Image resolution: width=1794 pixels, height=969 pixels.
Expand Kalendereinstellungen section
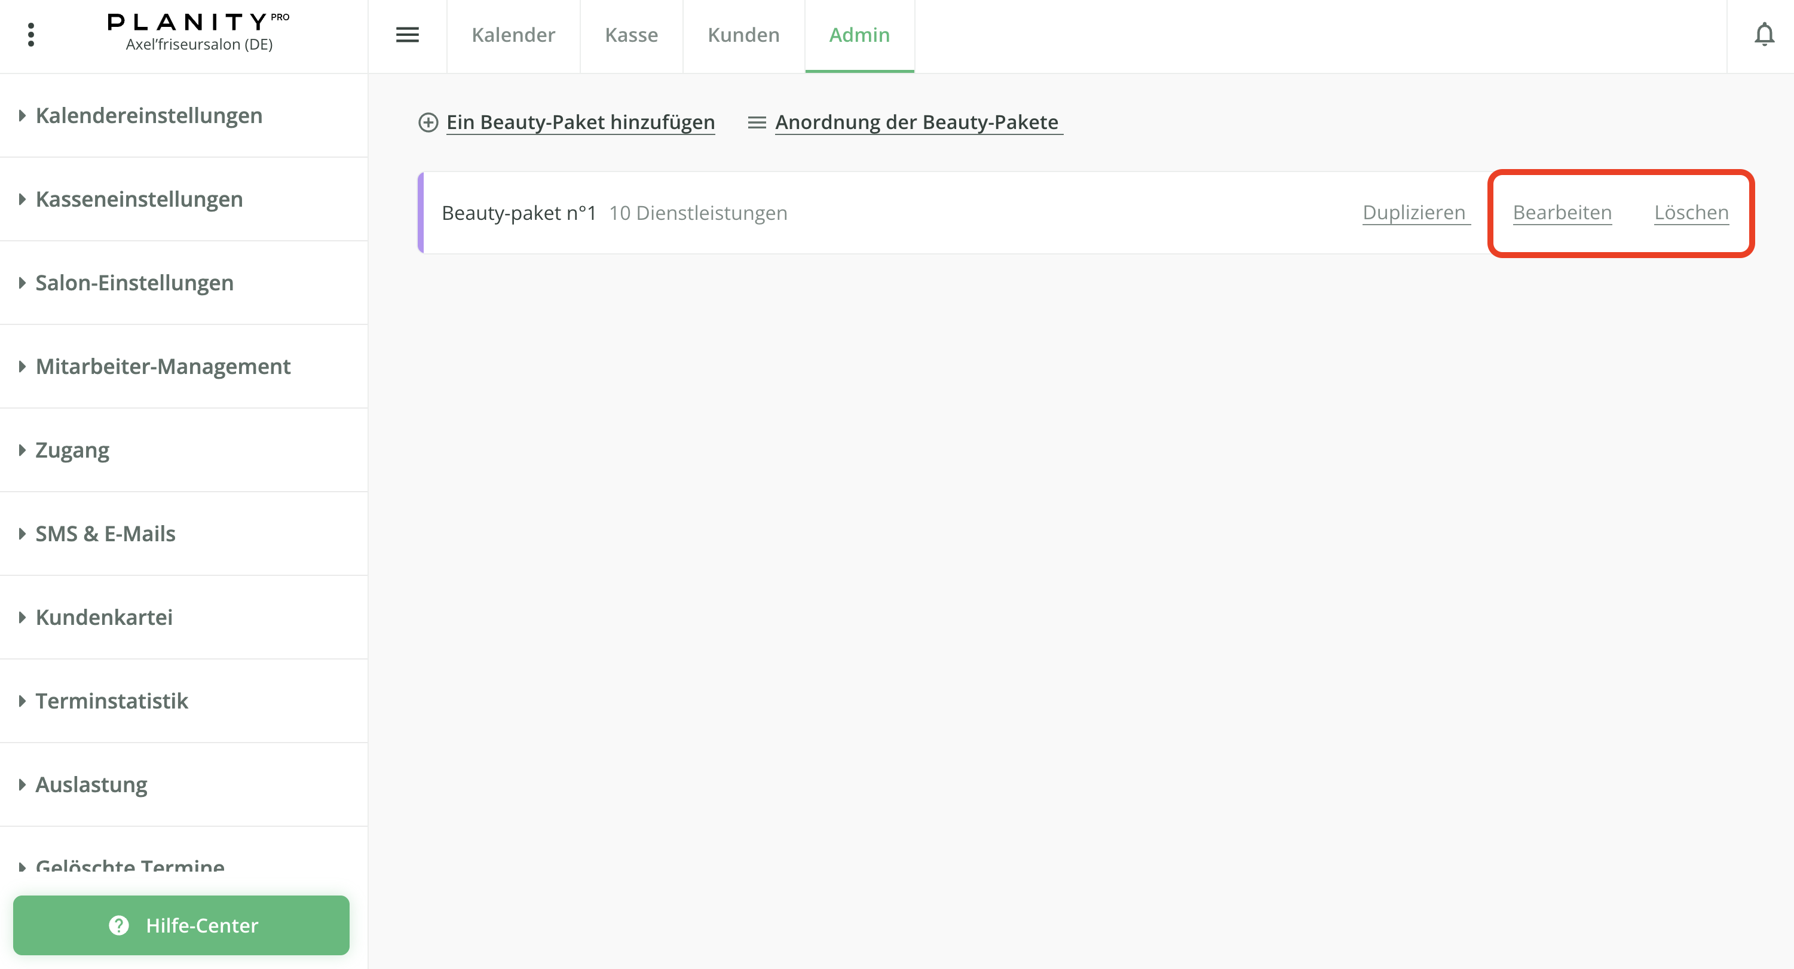point(148,115)
